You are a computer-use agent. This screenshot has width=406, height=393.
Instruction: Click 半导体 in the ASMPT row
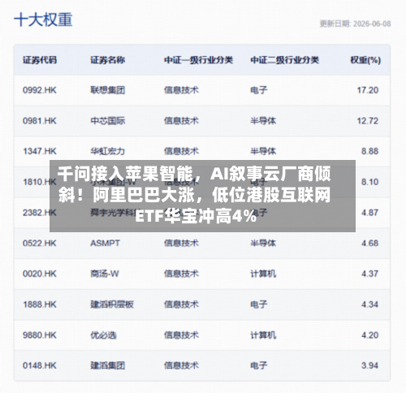pos(263,243)
